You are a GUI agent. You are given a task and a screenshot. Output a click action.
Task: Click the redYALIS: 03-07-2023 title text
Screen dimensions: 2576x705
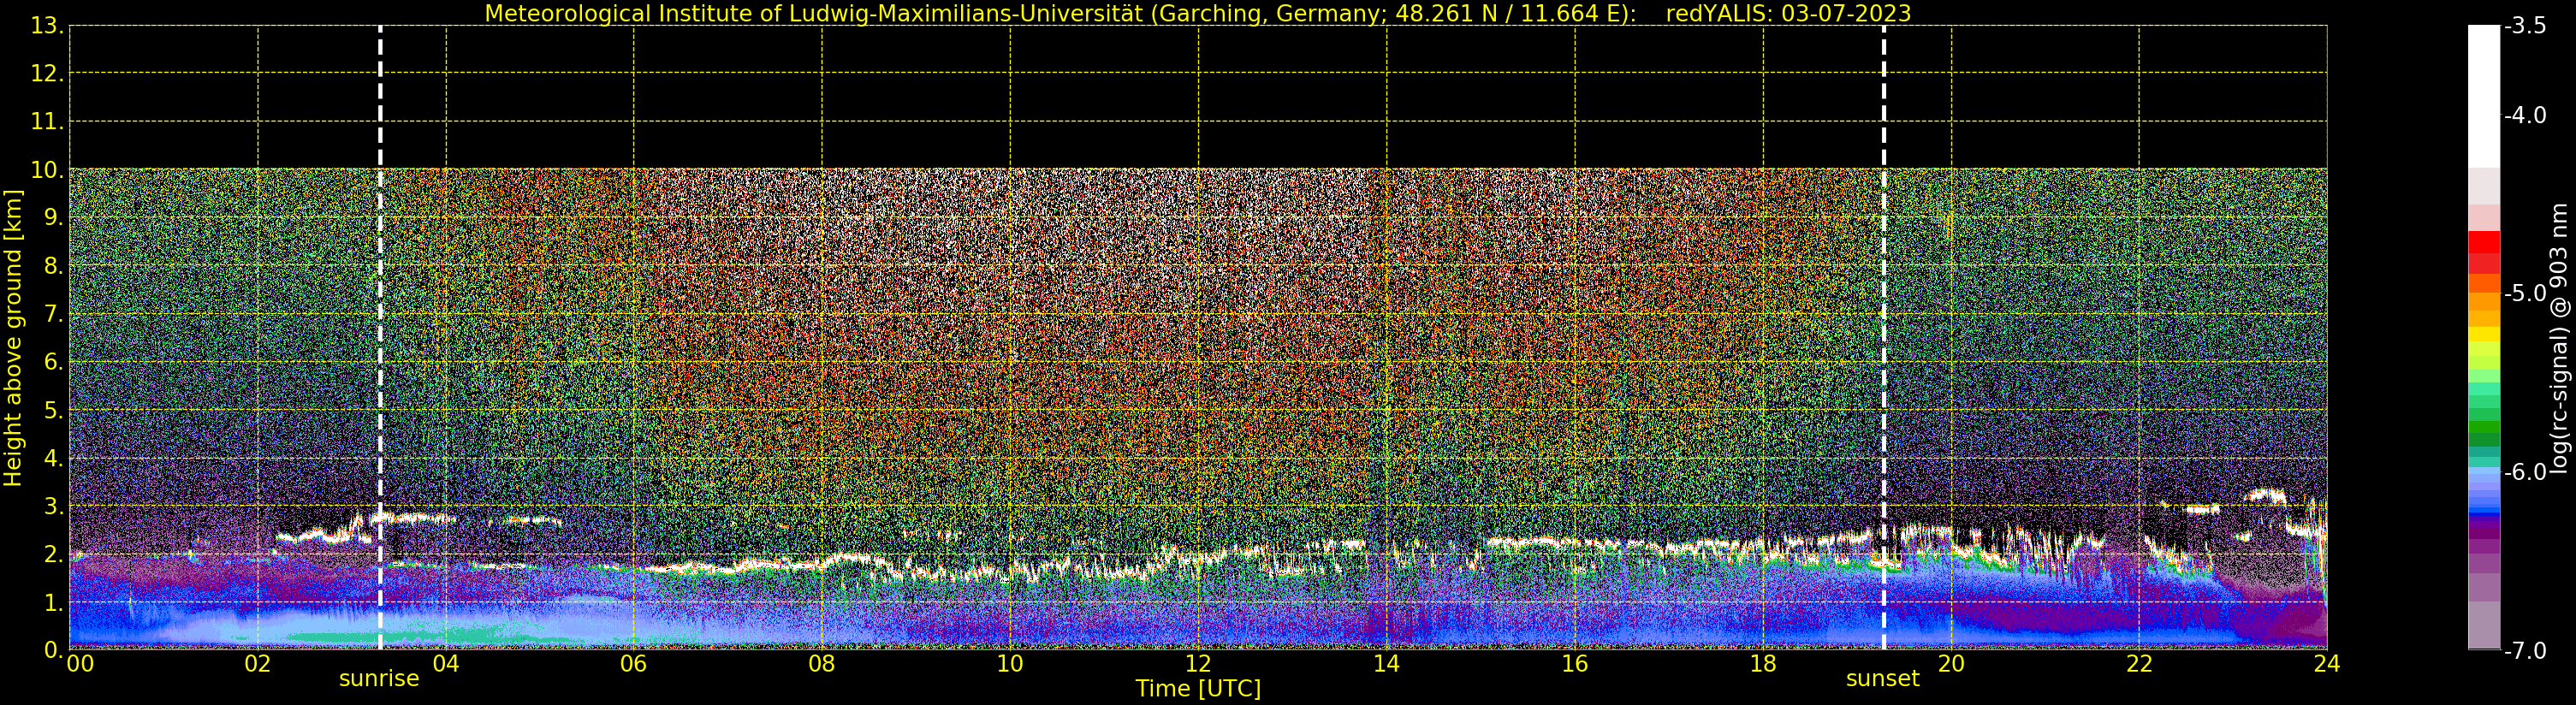click(1788, 13)
